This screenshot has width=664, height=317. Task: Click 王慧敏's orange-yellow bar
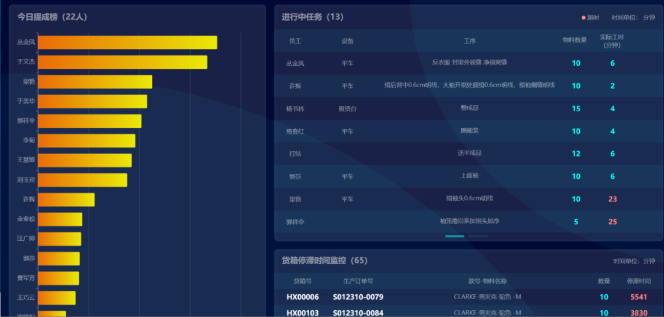pos(85,160)
